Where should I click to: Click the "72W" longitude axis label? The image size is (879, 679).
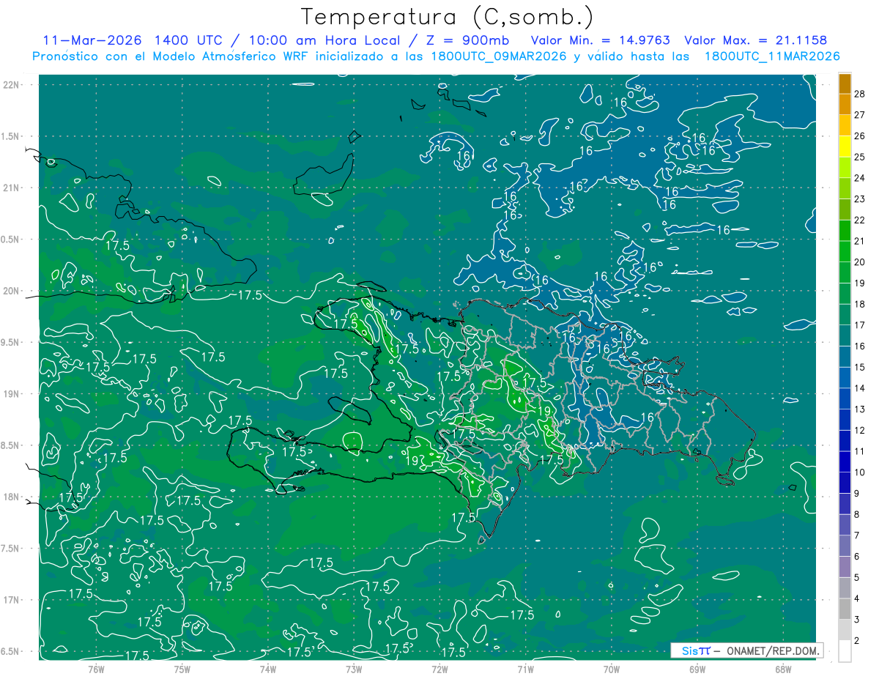[439, 669]
